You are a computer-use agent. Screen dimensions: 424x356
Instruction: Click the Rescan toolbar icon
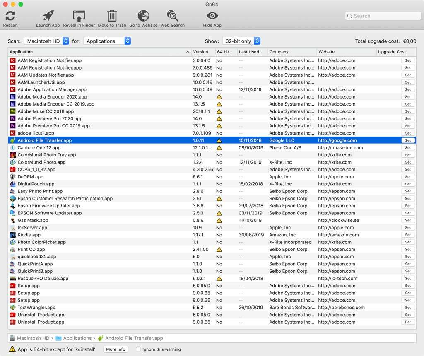click(x=10, y=16)
